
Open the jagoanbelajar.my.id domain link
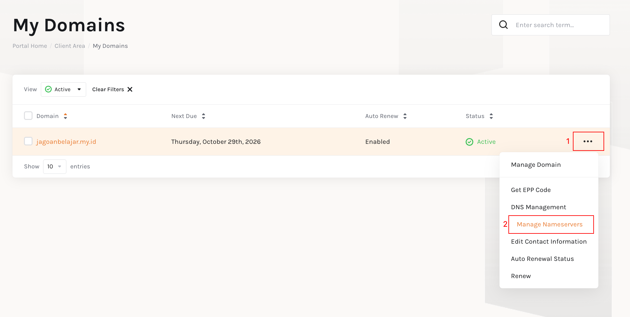pyautogui.click(x=66, y=142)
